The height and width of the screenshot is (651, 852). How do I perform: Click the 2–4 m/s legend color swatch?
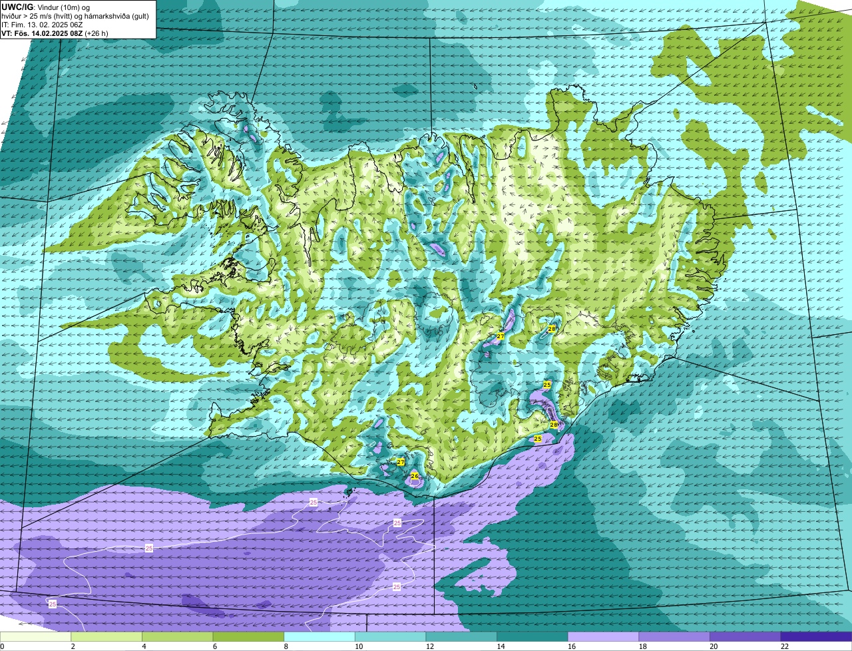point(106,637)
